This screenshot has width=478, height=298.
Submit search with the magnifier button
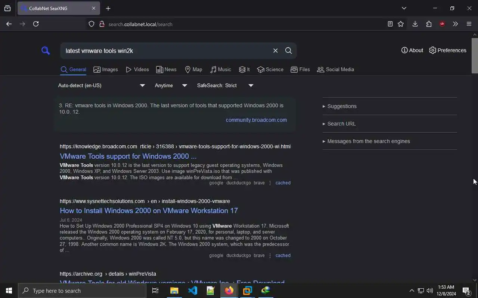tap(289, 51)
